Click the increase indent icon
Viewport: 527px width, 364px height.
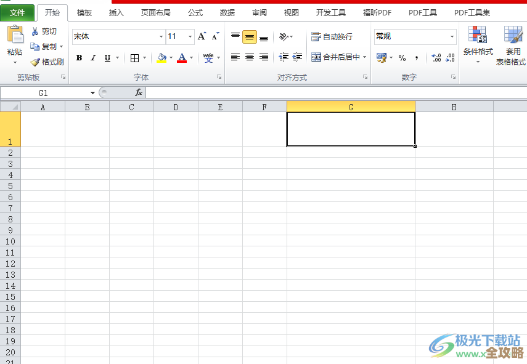pyautogui.click(x=298, y=57)
